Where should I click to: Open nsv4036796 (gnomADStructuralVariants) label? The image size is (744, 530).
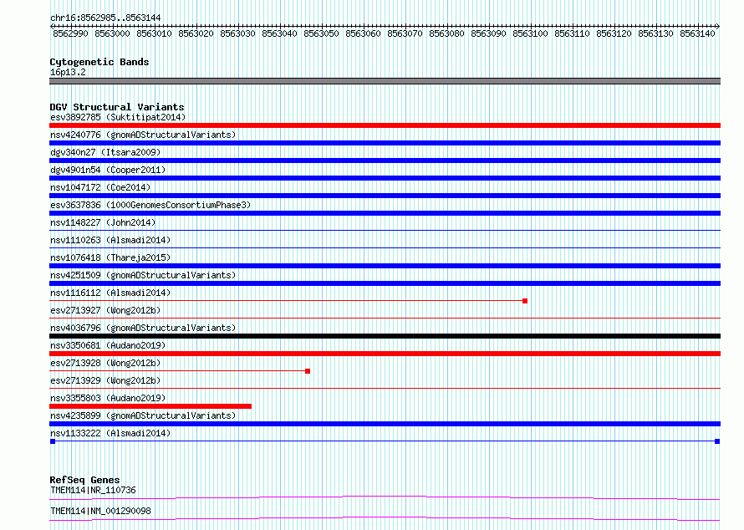143,328
